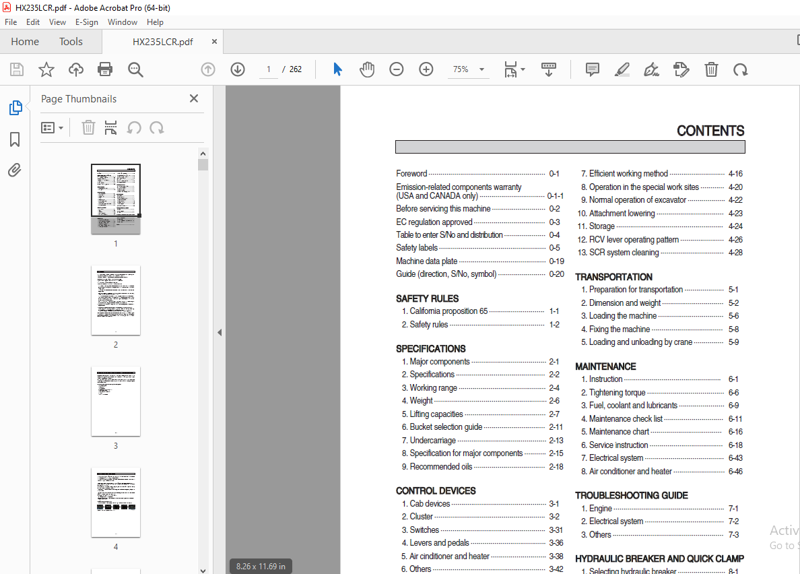800x574 pixels.
Task: Select page 4 thumbnail
Action: coord(116,502)
